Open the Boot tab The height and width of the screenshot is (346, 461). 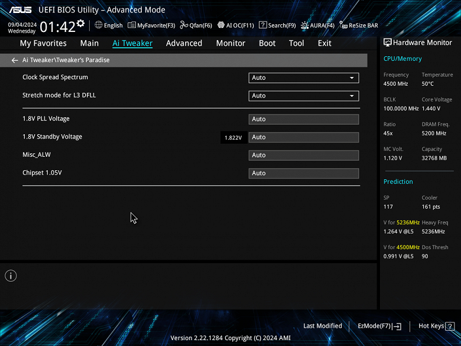tap(267, 43)
